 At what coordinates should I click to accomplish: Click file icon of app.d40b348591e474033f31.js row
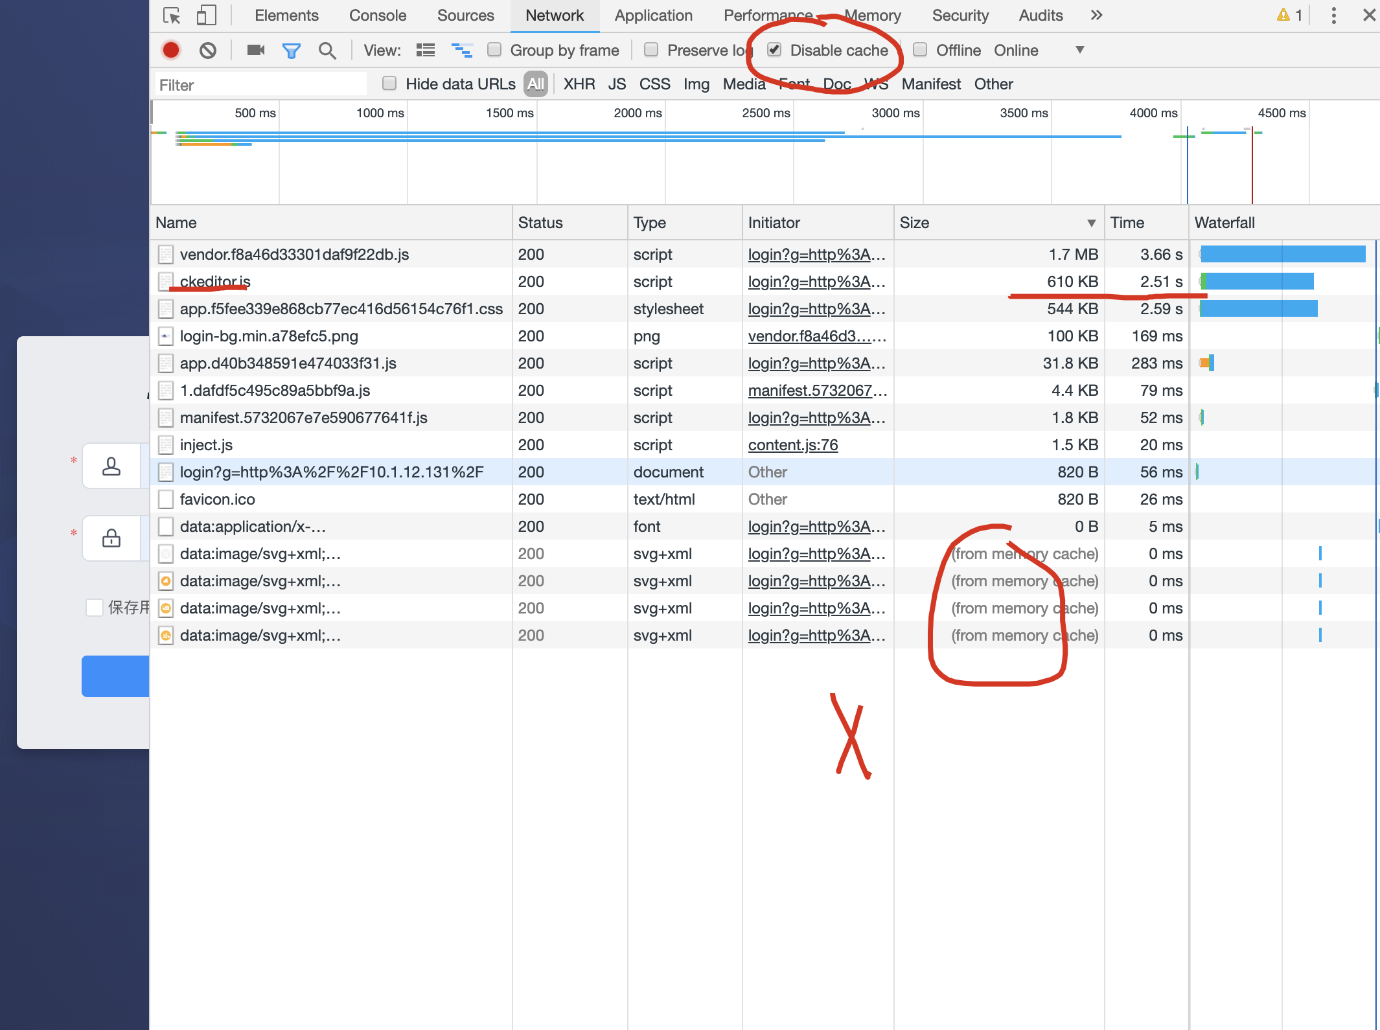click(166, 363)
